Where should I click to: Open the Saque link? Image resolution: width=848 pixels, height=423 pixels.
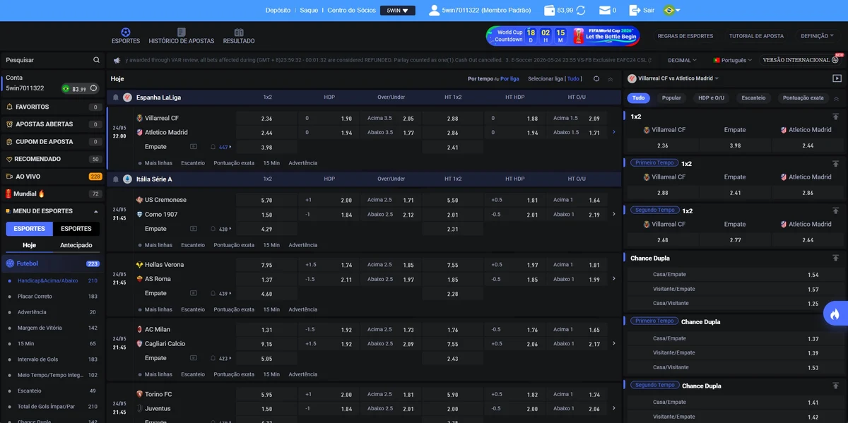(309, 11)
